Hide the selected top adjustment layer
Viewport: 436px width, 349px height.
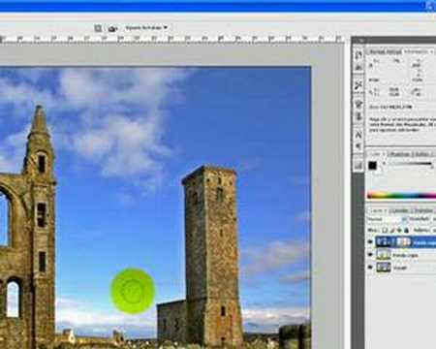[370, 241]
